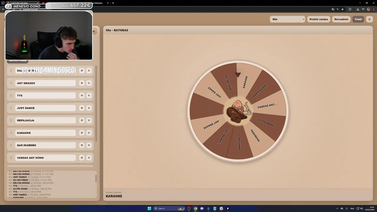Edit the DAR PASĖDĖK name field
The image size is (377, 212).
click(45, 145)
